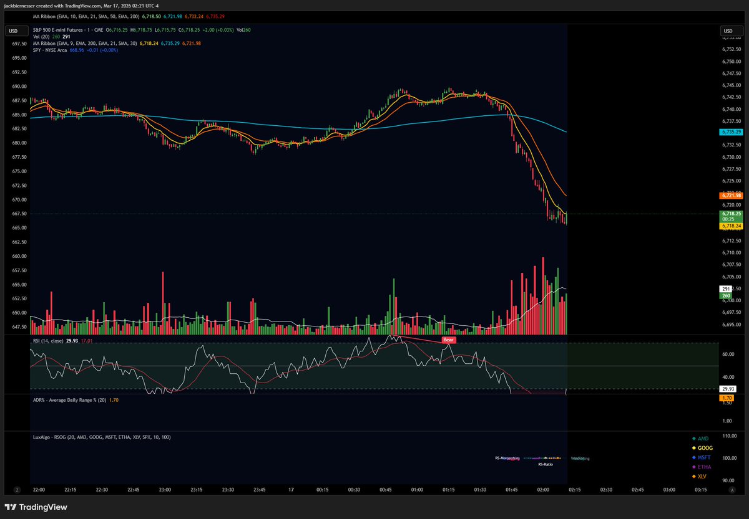Viewport: 749px width, 519px height.
Task: Click the ETHA entry in RSOG legend
Action: (x=702, y=467)
